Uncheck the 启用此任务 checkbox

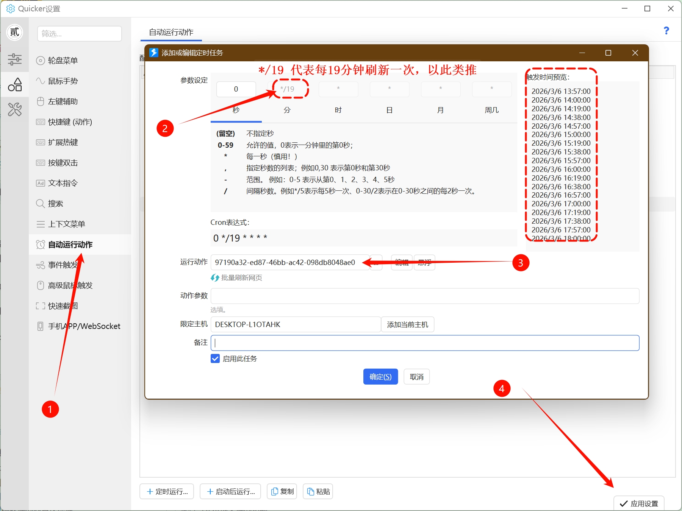point(215,358)
